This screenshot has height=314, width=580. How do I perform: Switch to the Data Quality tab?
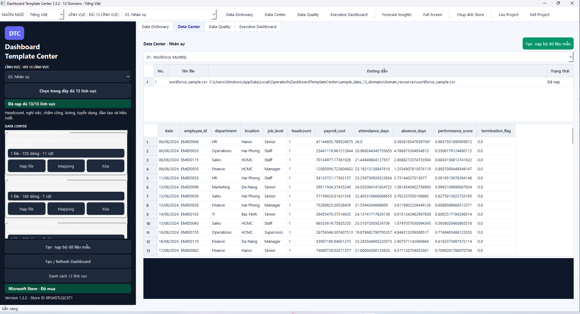[220, 27]
